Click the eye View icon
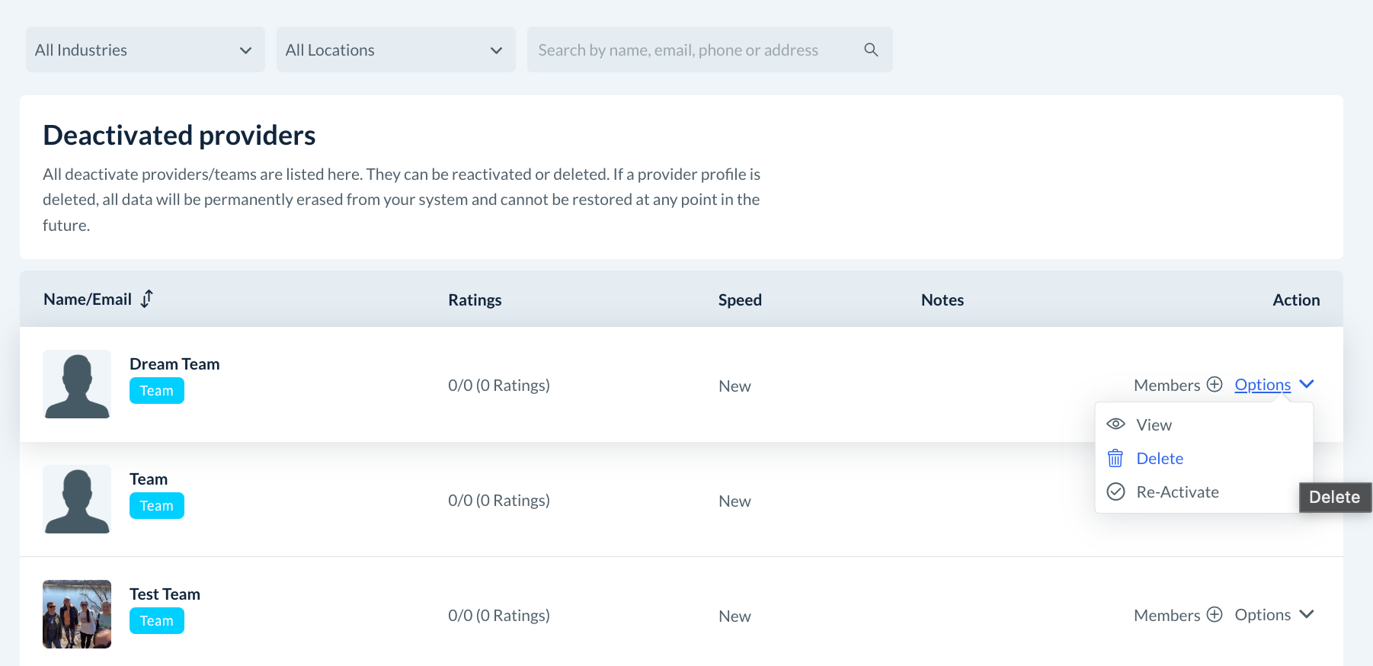Viewport: 1373px width, 666px height. tap(1115, 424)
